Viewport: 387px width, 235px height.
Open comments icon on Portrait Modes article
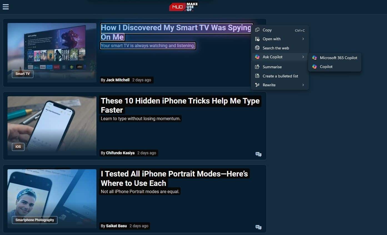258,227
